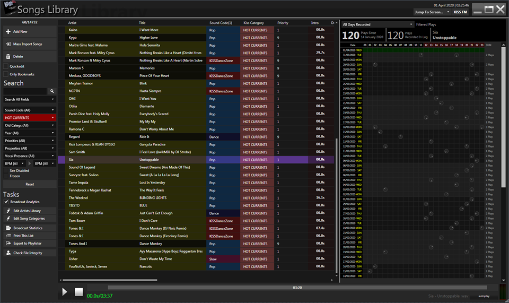Seek within the playback progress bar
509x303 pixels.
297,288
